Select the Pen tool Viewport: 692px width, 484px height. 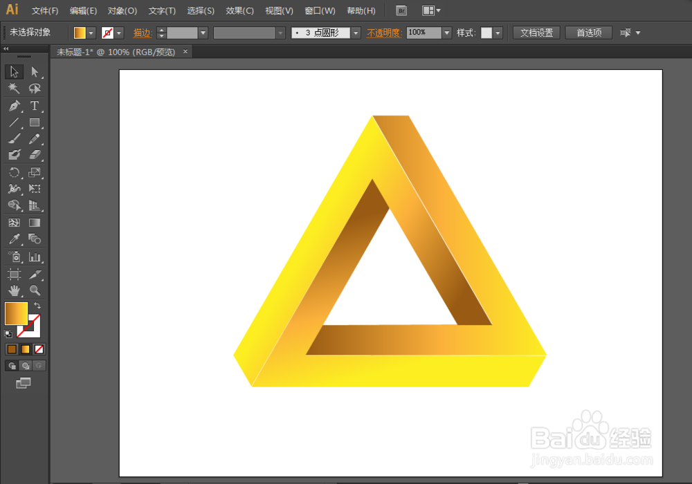pos(13,106)
